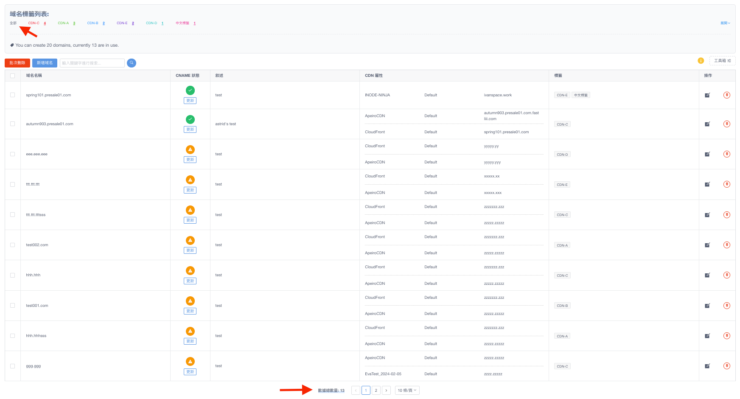Screen dimensions: 740x399
Task: Focus the keyword search input field
Action: [x=92, y=63]
